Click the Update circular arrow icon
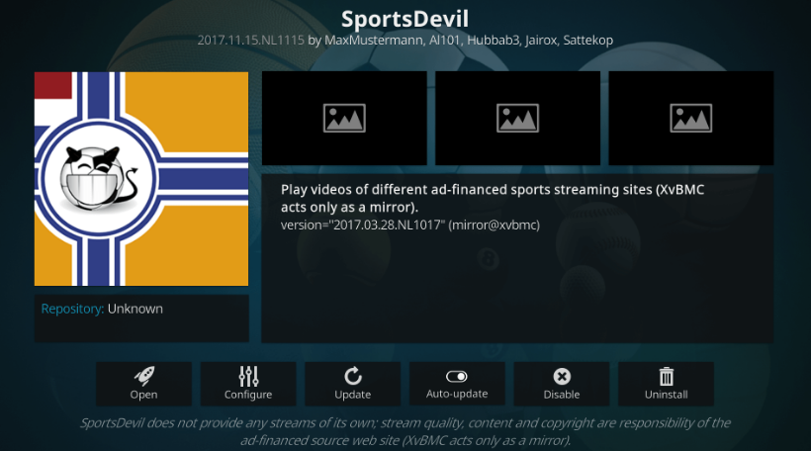 [353, 376]
